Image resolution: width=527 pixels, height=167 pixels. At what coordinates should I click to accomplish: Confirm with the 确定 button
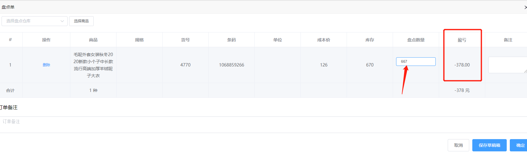click(x=520, y=145)
